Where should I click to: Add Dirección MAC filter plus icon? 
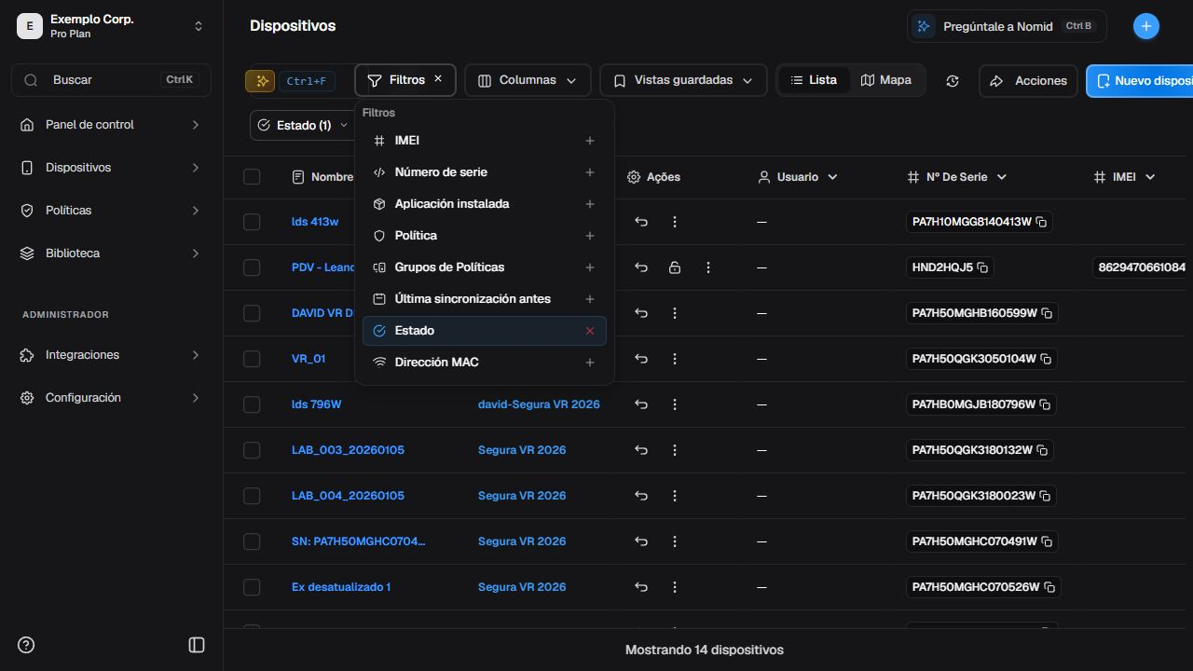[590, 363]
